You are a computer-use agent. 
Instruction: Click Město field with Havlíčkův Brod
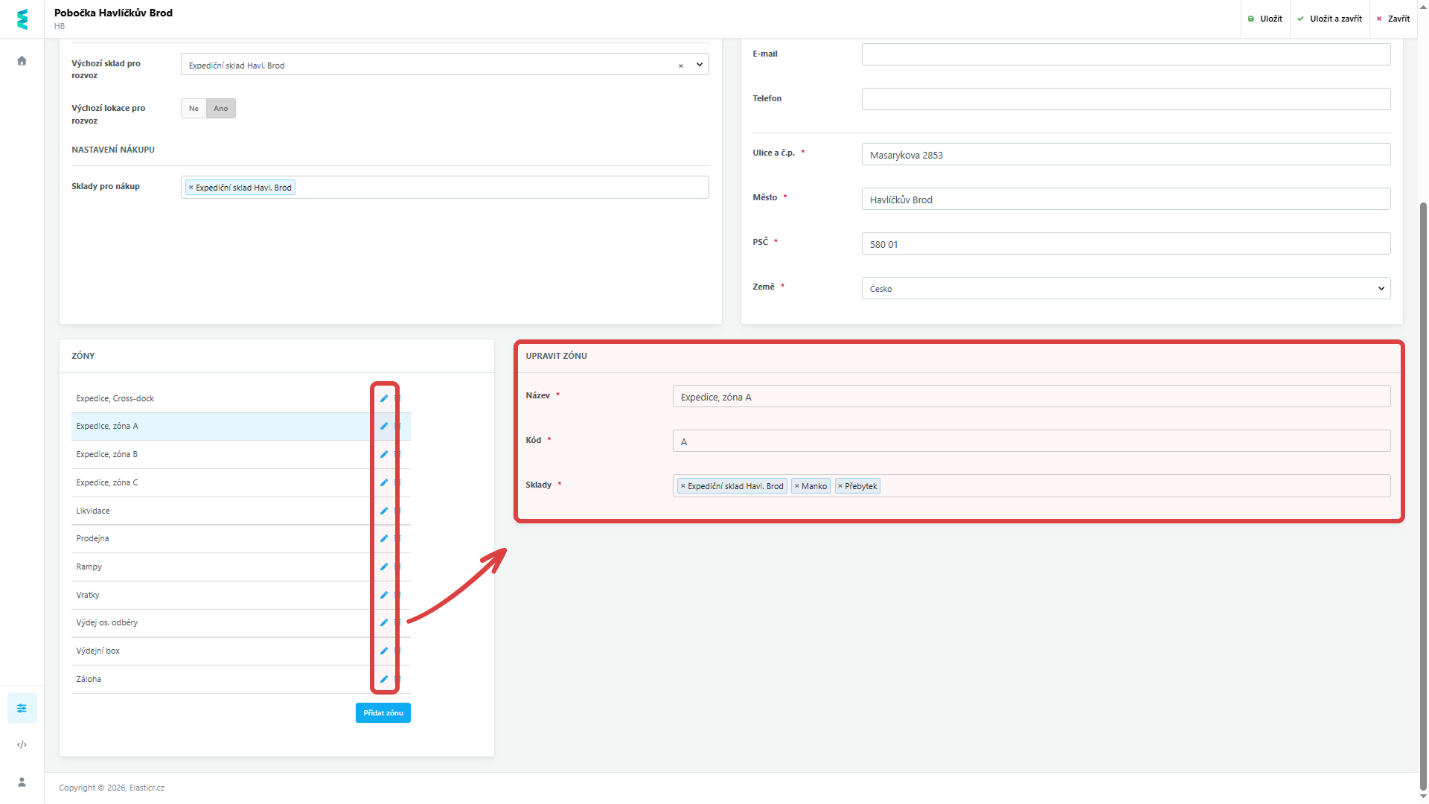(1126, 199)
